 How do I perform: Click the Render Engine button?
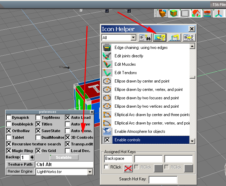pos(20,171)
